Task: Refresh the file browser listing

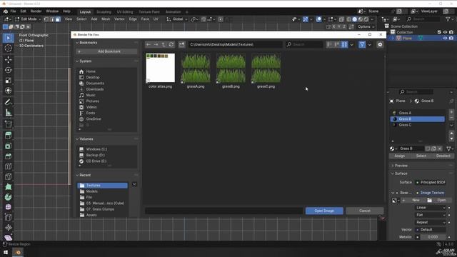Action: click(x=171, y=44)
